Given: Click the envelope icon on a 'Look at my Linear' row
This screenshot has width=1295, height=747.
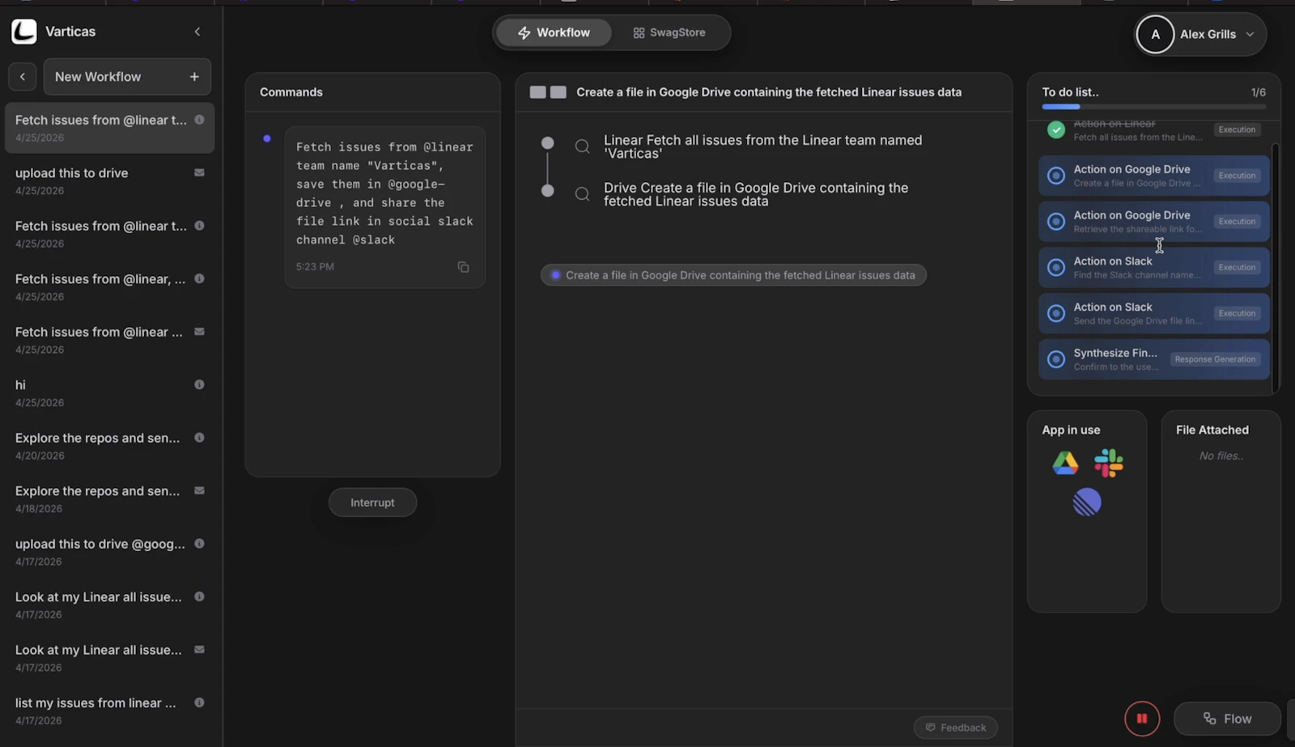Looking at the screenshot, I should click(199, 650).
